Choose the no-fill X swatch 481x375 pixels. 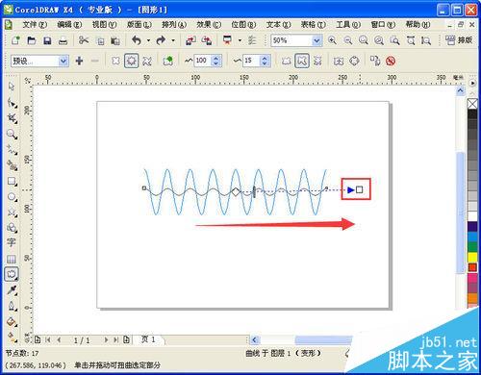[x=472, y=104]
